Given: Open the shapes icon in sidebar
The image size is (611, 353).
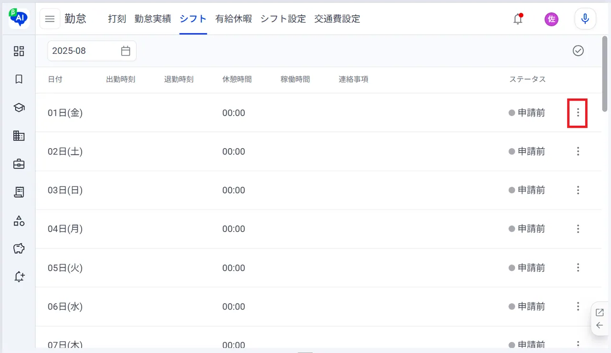Looking at the screenshot, I should pos(19,221).
